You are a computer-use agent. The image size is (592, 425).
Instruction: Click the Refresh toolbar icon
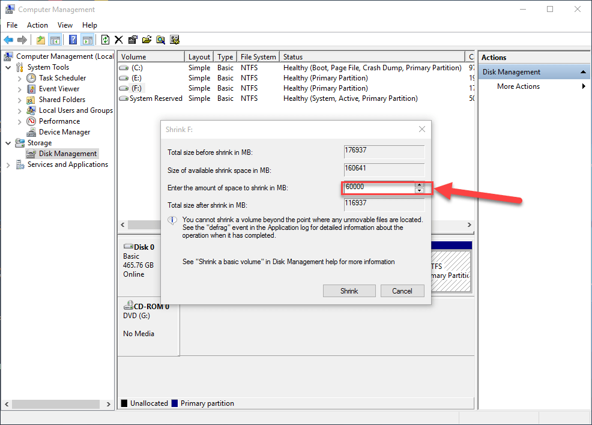coord(105,40)
